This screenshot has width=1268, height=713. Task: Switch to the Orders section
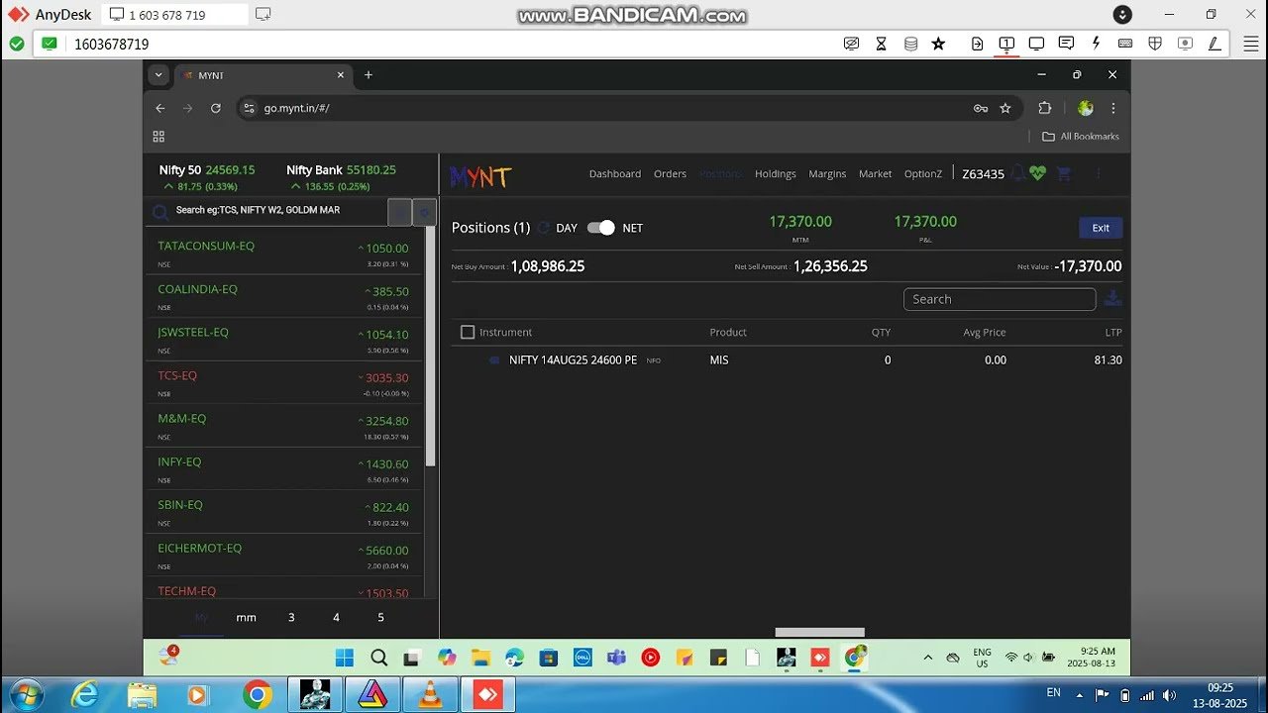[x=670, y=173]
